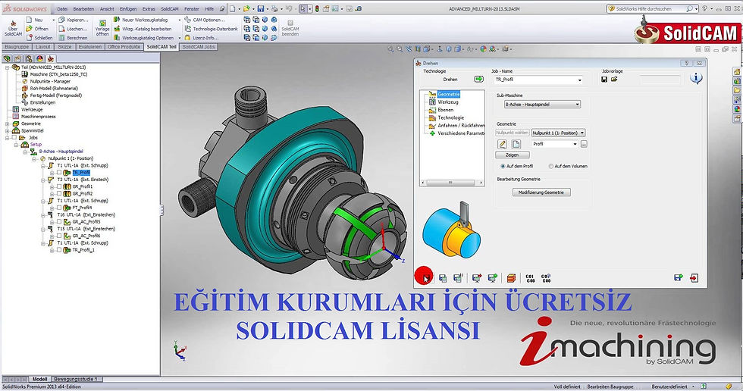Open the Extras menu
The image size is (743, 391).
[x=149, y=8]
